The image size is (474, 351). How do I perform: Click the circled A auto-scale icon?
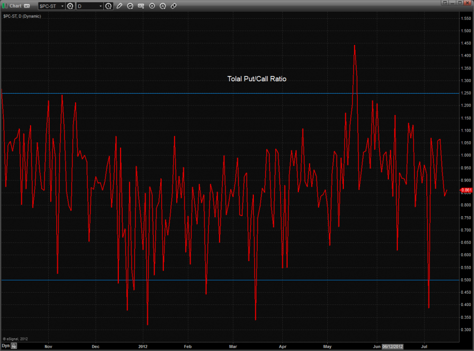pos(163,6)
